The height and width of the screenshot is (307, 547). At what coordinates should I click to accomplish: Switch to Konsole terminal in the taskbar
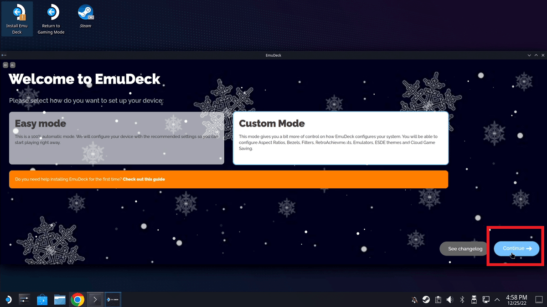coord(95,299)
